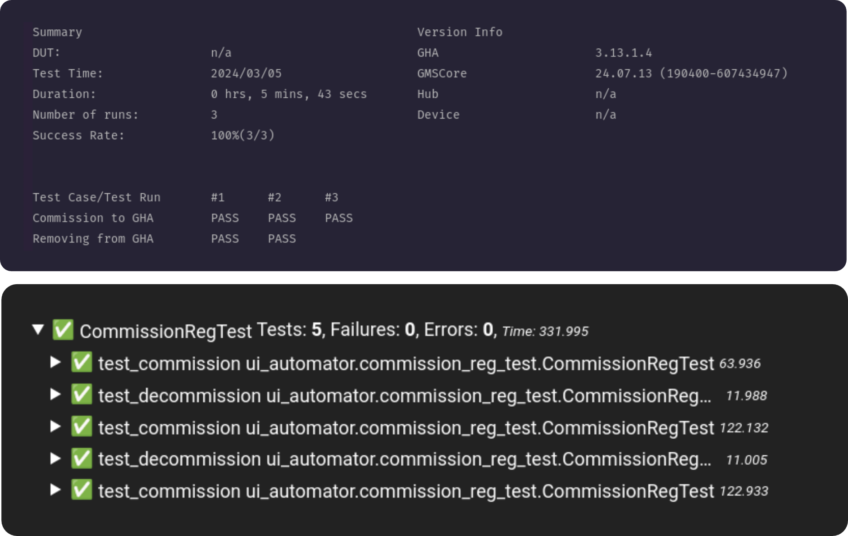Click the Version Info section heading
The height and width of the screenshot is (536, 848).
tap(459, 32)
